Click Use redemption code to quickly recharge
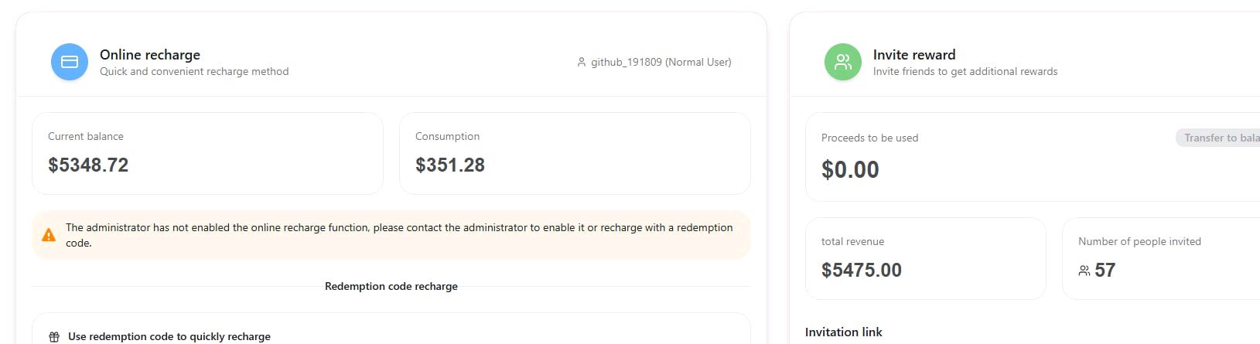1260x344 pixels. (169, 336)
